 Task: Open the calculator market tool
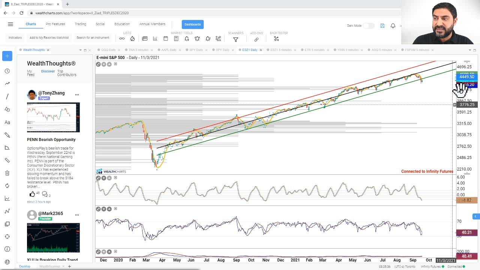176,39
